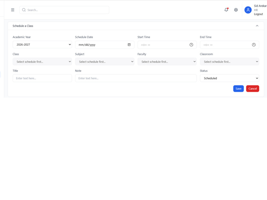
Task: Collapse the Schedule a Class panel
Action: click(x=257, y=26)
